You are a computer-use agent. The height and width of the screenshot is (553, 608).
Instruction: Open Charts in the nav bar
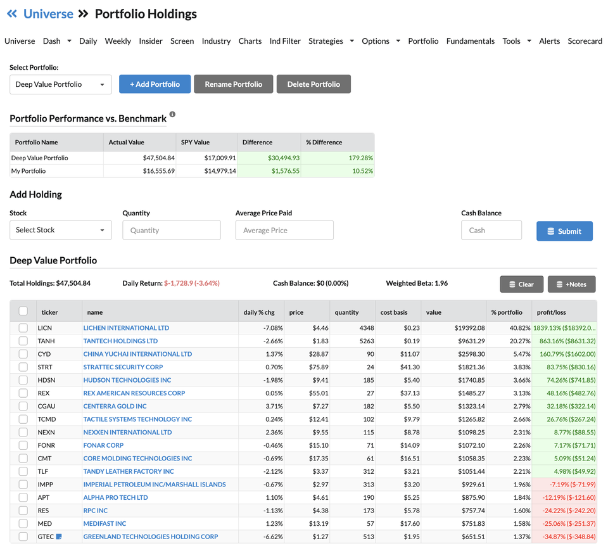[250, 41]
